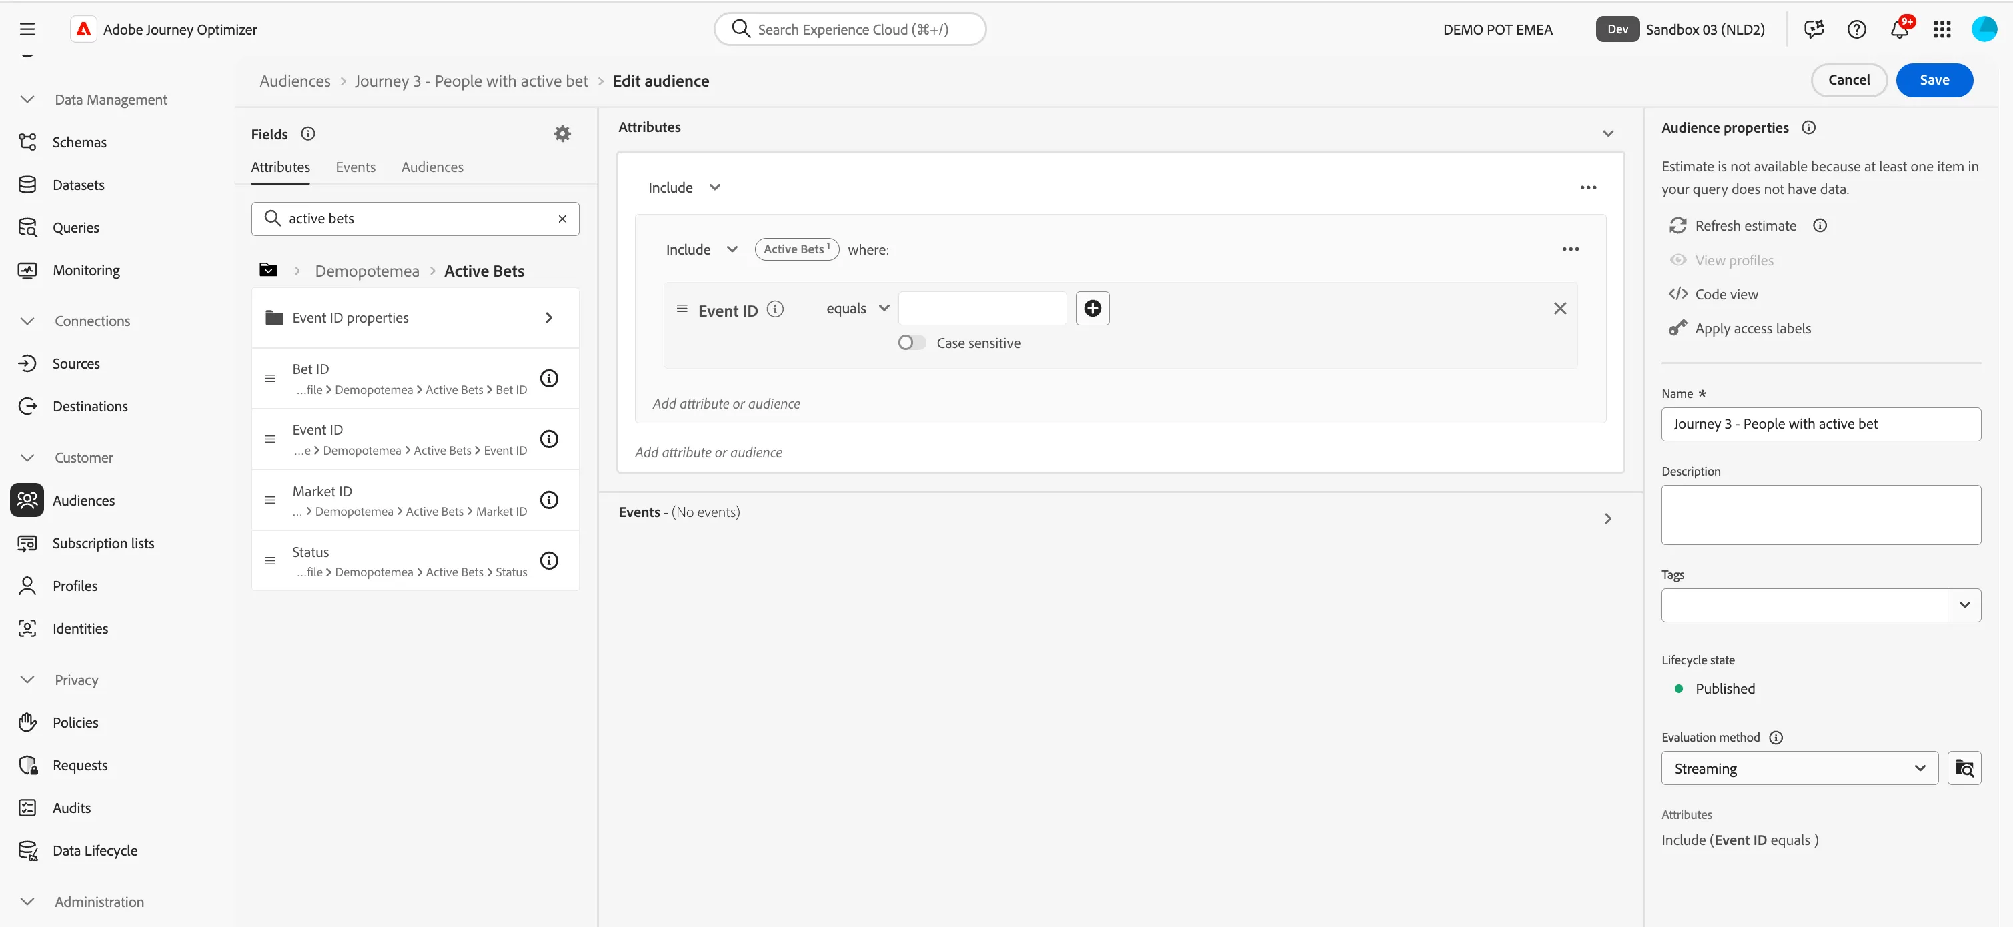Open the user profile avatar
Image resolution: width=2013 pixels, height=927 pixels.
click(1985, 30)
